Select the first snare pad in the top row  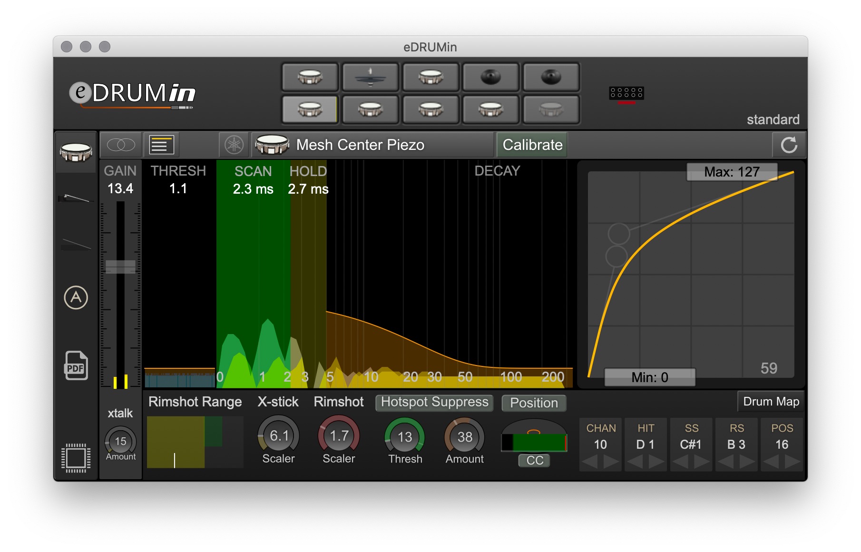(x=310, y=77)
